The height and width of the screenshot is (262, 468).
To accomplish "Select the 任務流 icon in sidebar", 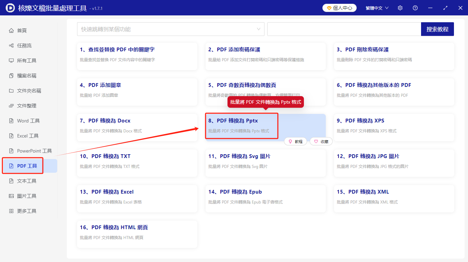I will 11,45.
